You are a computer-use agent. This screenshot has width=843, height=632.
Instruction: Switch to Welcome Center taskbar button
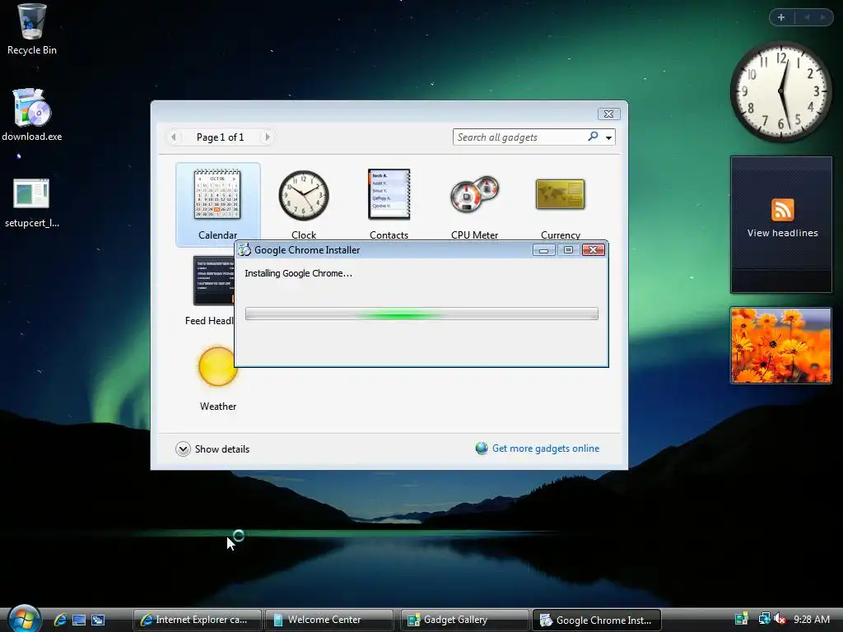coord(329,620)
